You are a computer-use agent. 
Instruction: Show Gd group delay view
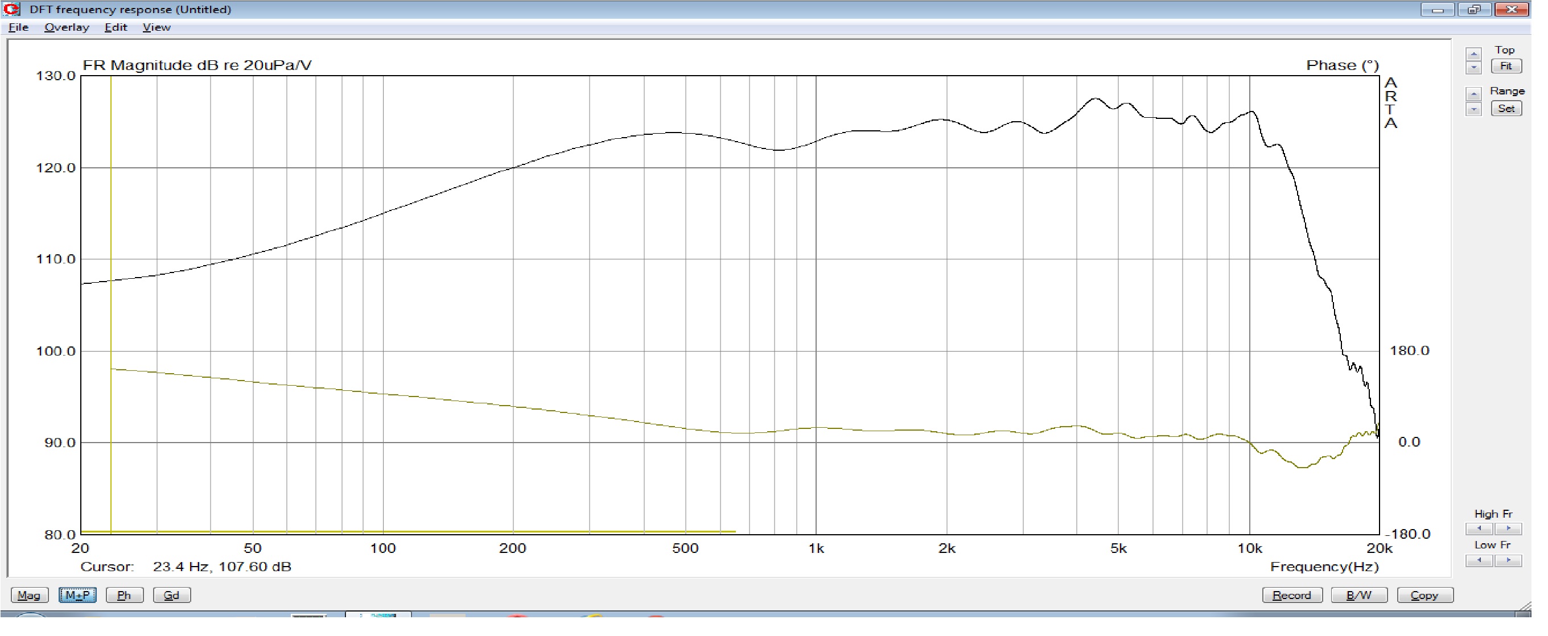(x=172, y=595)
